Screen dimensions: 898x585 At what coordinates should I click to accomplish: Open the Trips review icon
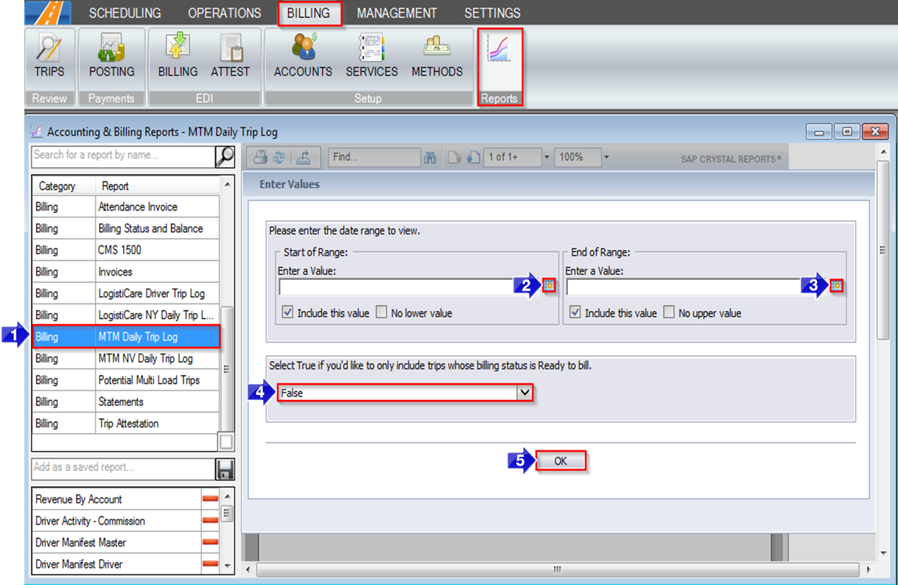[49, 57]
